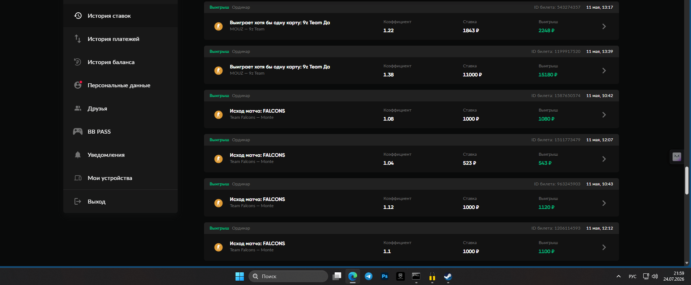Click the personal data profile icon
This screenshot has height=285, width=691.
pos(78,85)
